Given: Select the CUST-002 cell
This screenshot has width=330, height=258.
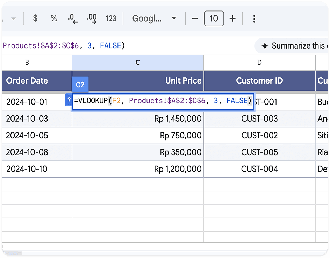Looking at the screenshot, I should pyautogui.click(x=259, y=136).
